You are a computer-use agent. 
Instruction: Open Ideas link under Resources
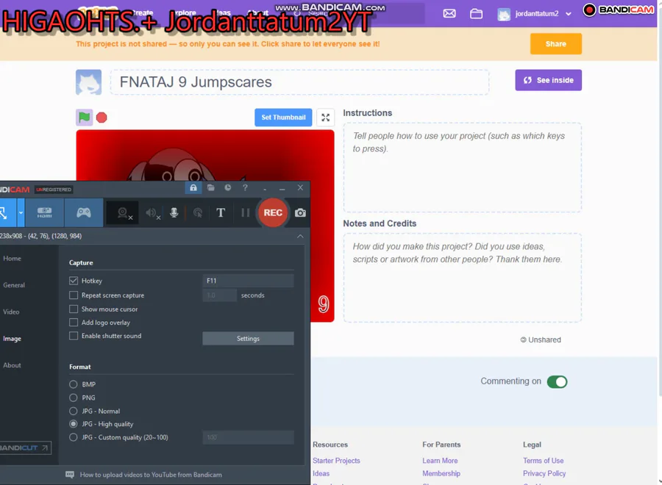tap(321, 474)
